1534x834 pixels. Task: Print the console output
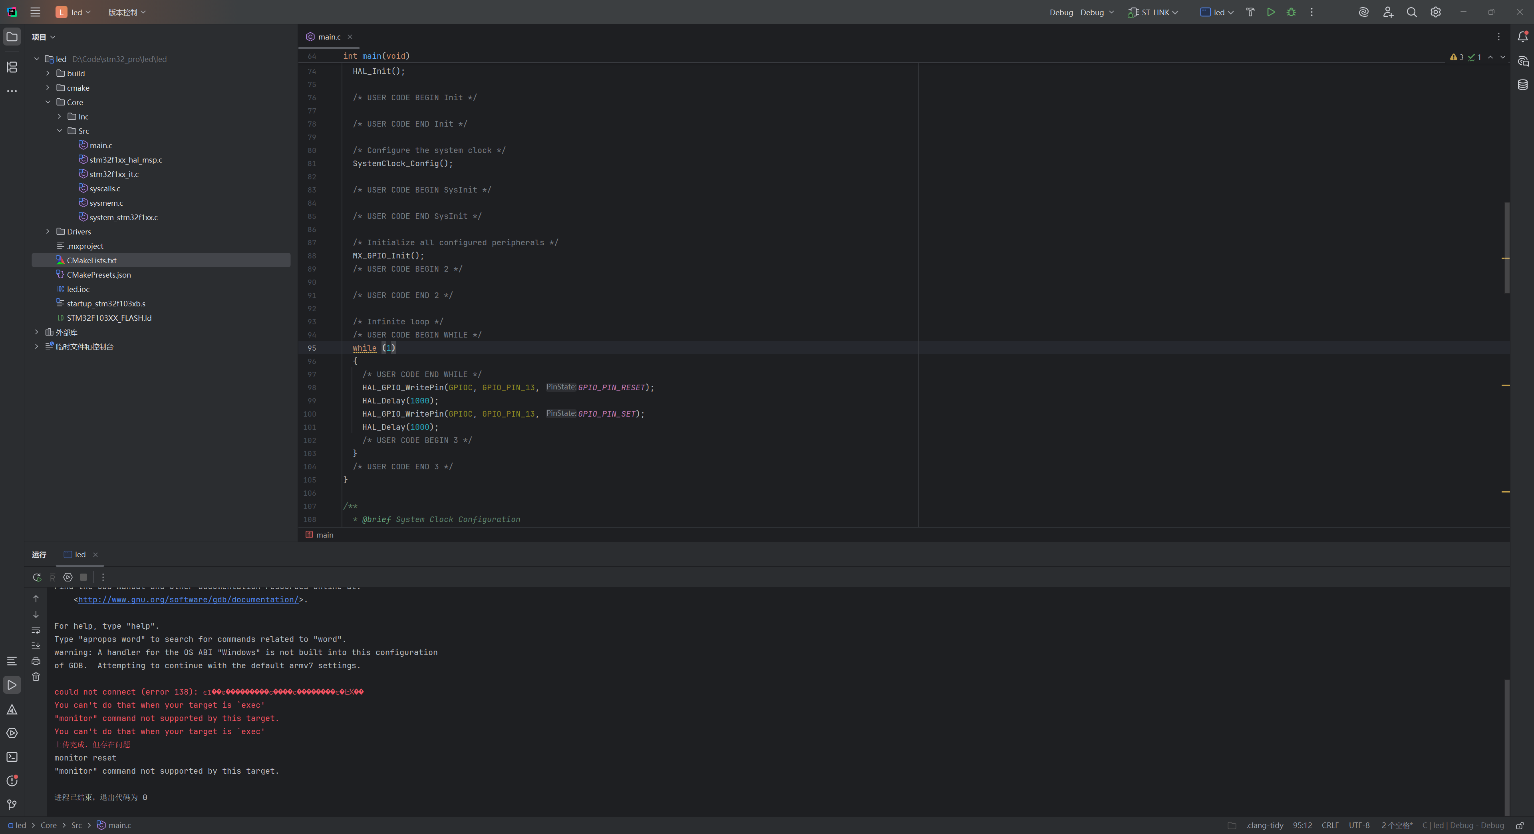pyautogui.click(x=36, y=661)
